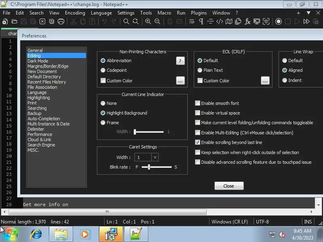323x242 pixels.
Task: Click the Monitoring eye icon
Action: point(266,21)
